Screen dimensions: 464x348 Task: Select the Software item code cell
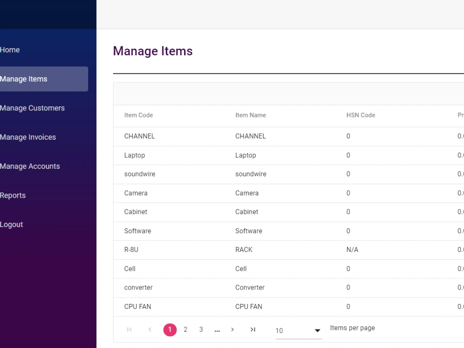pyautogui.click(x=138, y=231)
